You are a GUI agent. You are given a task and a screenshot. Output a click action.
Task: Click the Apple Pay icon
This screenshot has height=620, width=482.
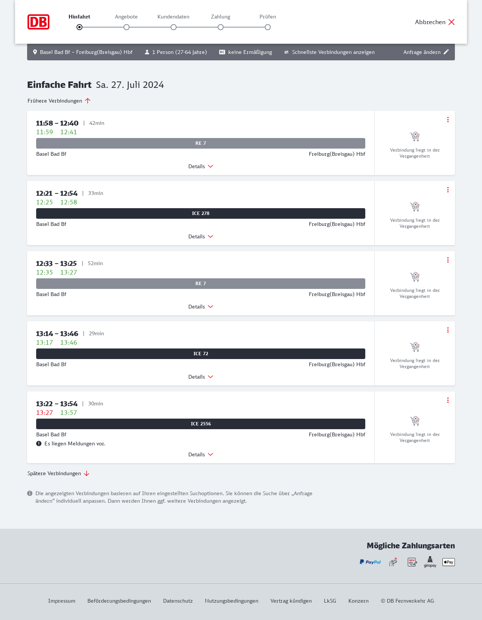[x=448, y=562]
